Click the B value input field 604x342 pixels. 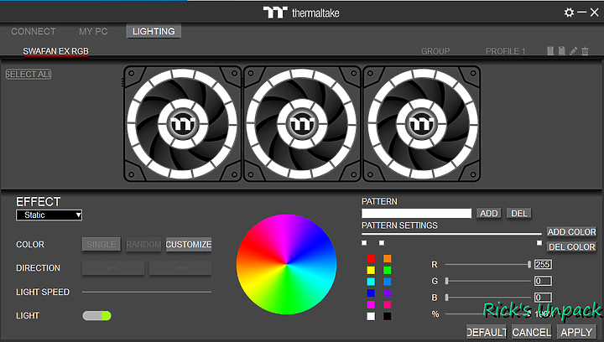pos(543,298)
